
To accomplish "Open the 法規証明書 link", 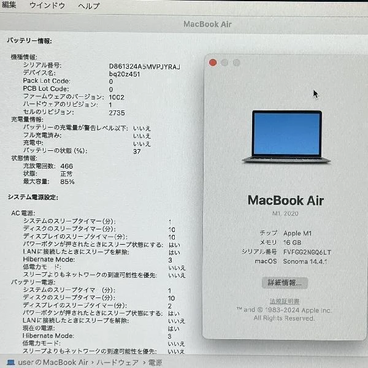I will tap(285, 301).
